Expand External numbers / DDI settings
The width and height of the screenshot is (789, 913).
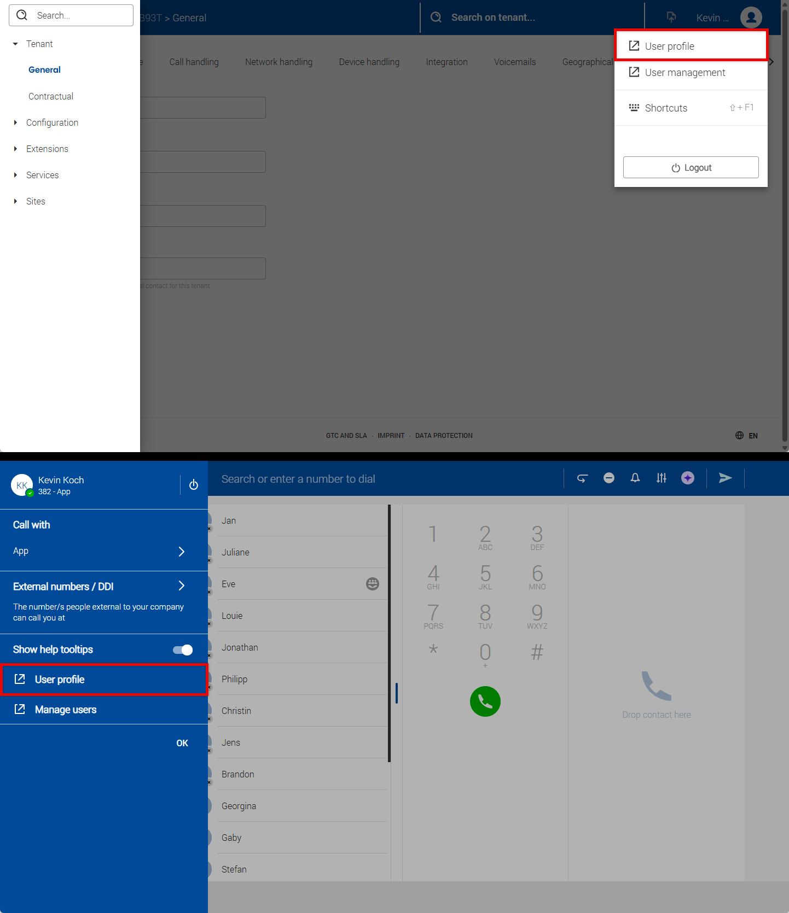[x=182, y=586]
